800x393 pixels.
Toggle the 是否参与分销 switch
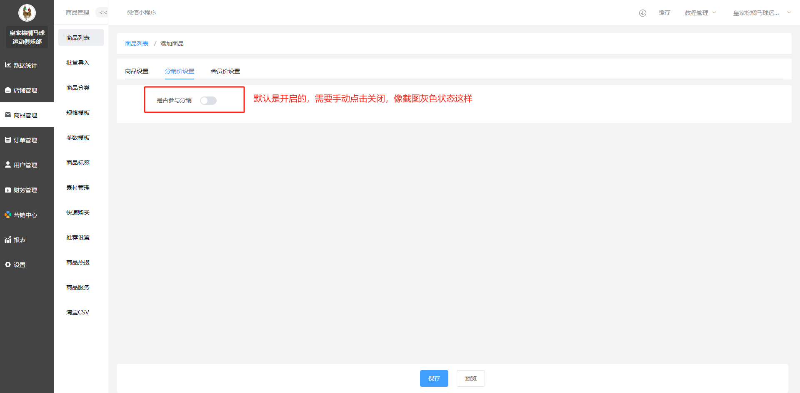click(208, 101)
